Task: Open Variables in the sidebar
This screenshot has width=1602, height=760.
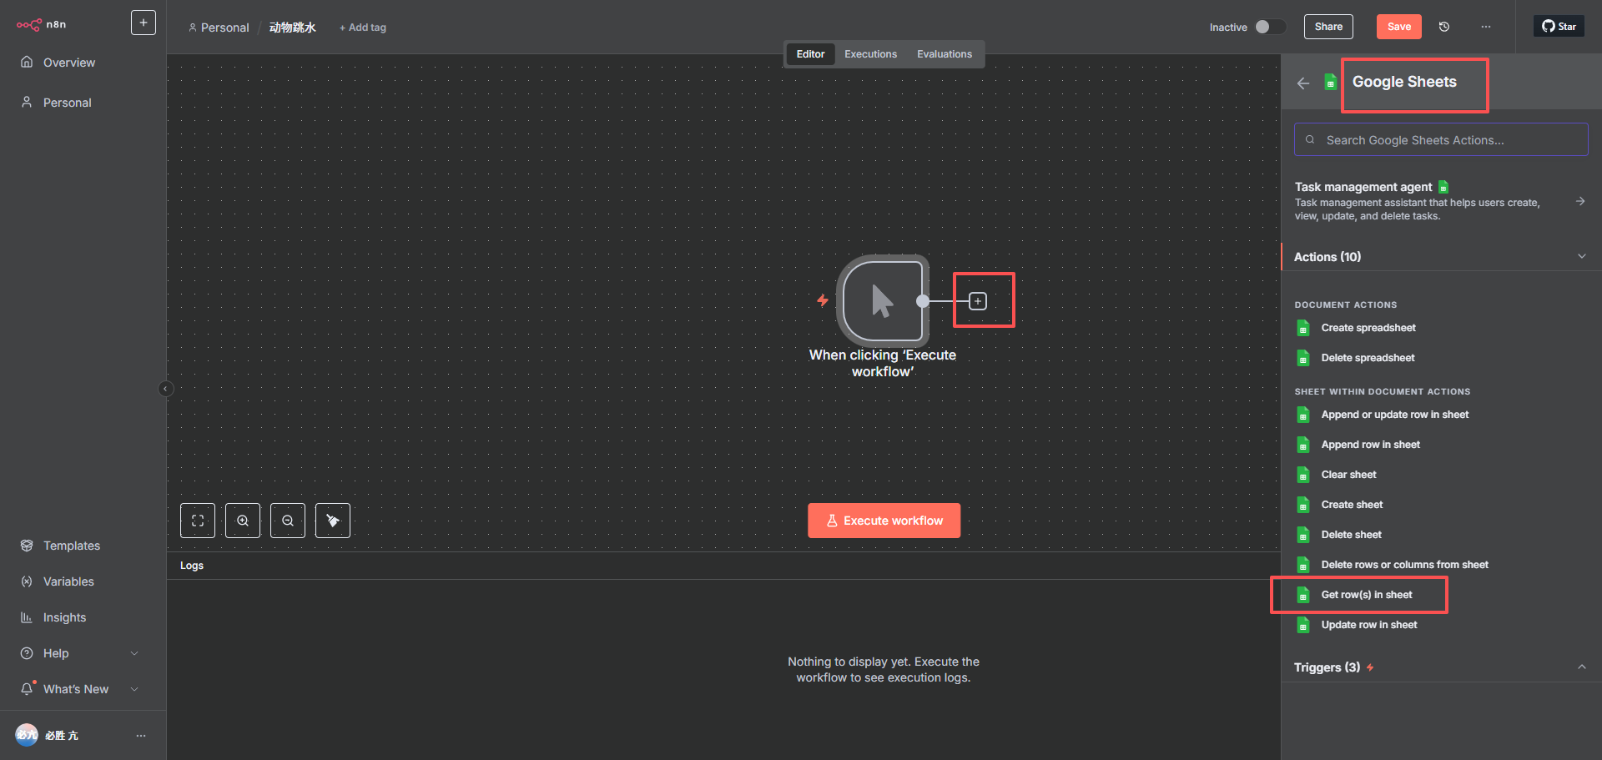Action: click(x=68, y=581)
